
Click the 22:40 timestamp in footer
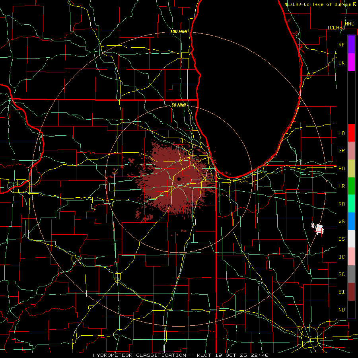259,355
